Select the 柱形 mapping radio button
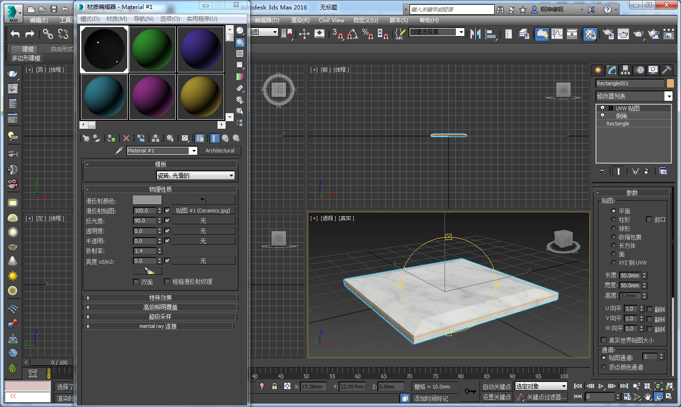681x407 pixels. tap(613, 220)
